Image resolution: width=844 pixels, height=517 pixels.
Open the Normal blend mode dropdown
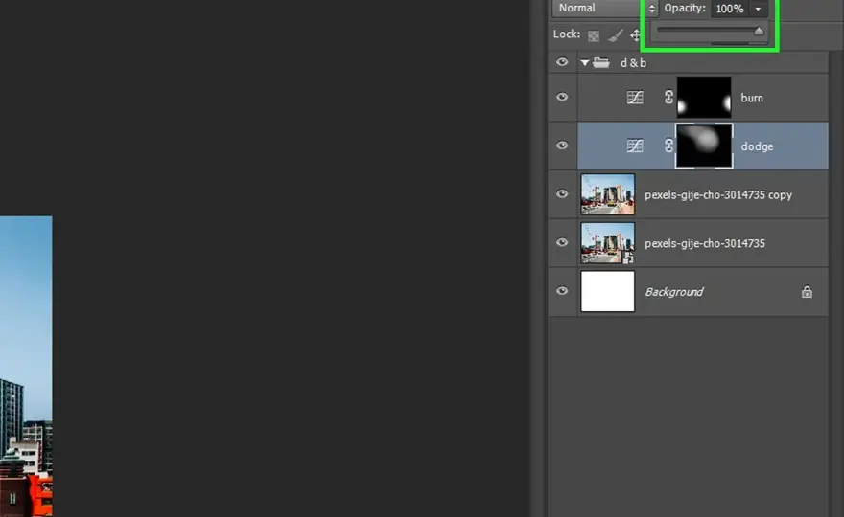605,8
